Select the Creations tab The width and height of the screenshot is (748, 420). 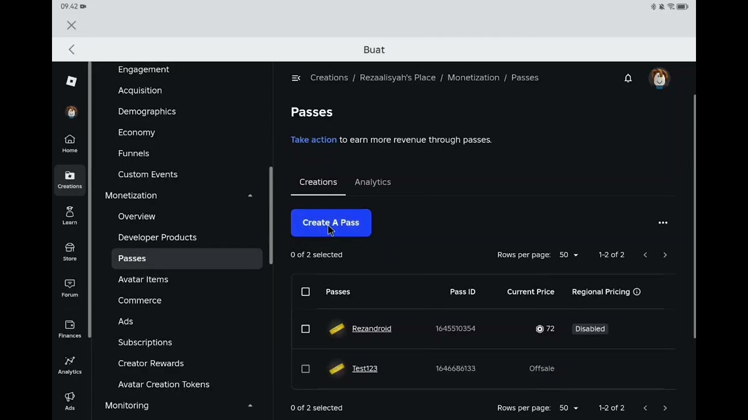(318, 182)
